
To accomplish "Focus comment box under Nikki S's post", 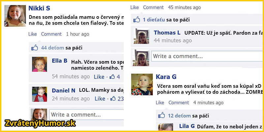I will [x=86, y=115].
